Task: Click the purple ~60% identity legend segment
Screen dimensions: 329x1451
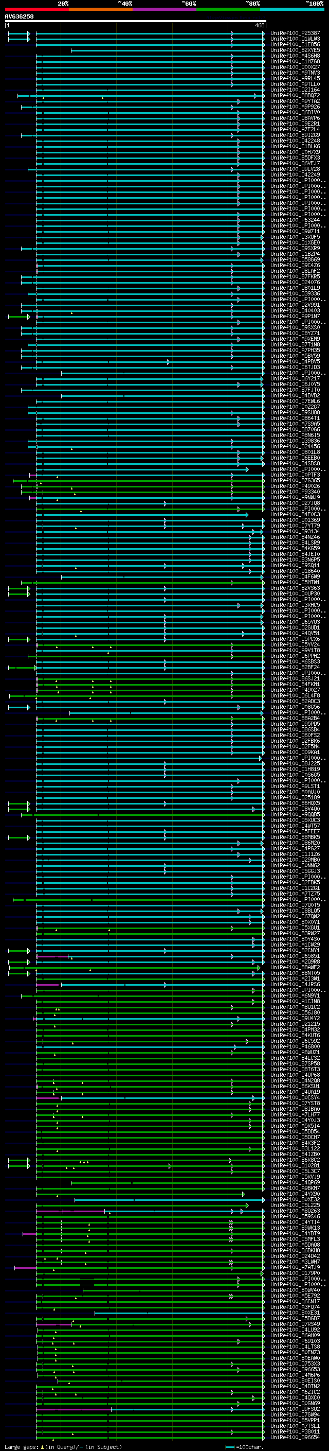Action: click(165, 9)
